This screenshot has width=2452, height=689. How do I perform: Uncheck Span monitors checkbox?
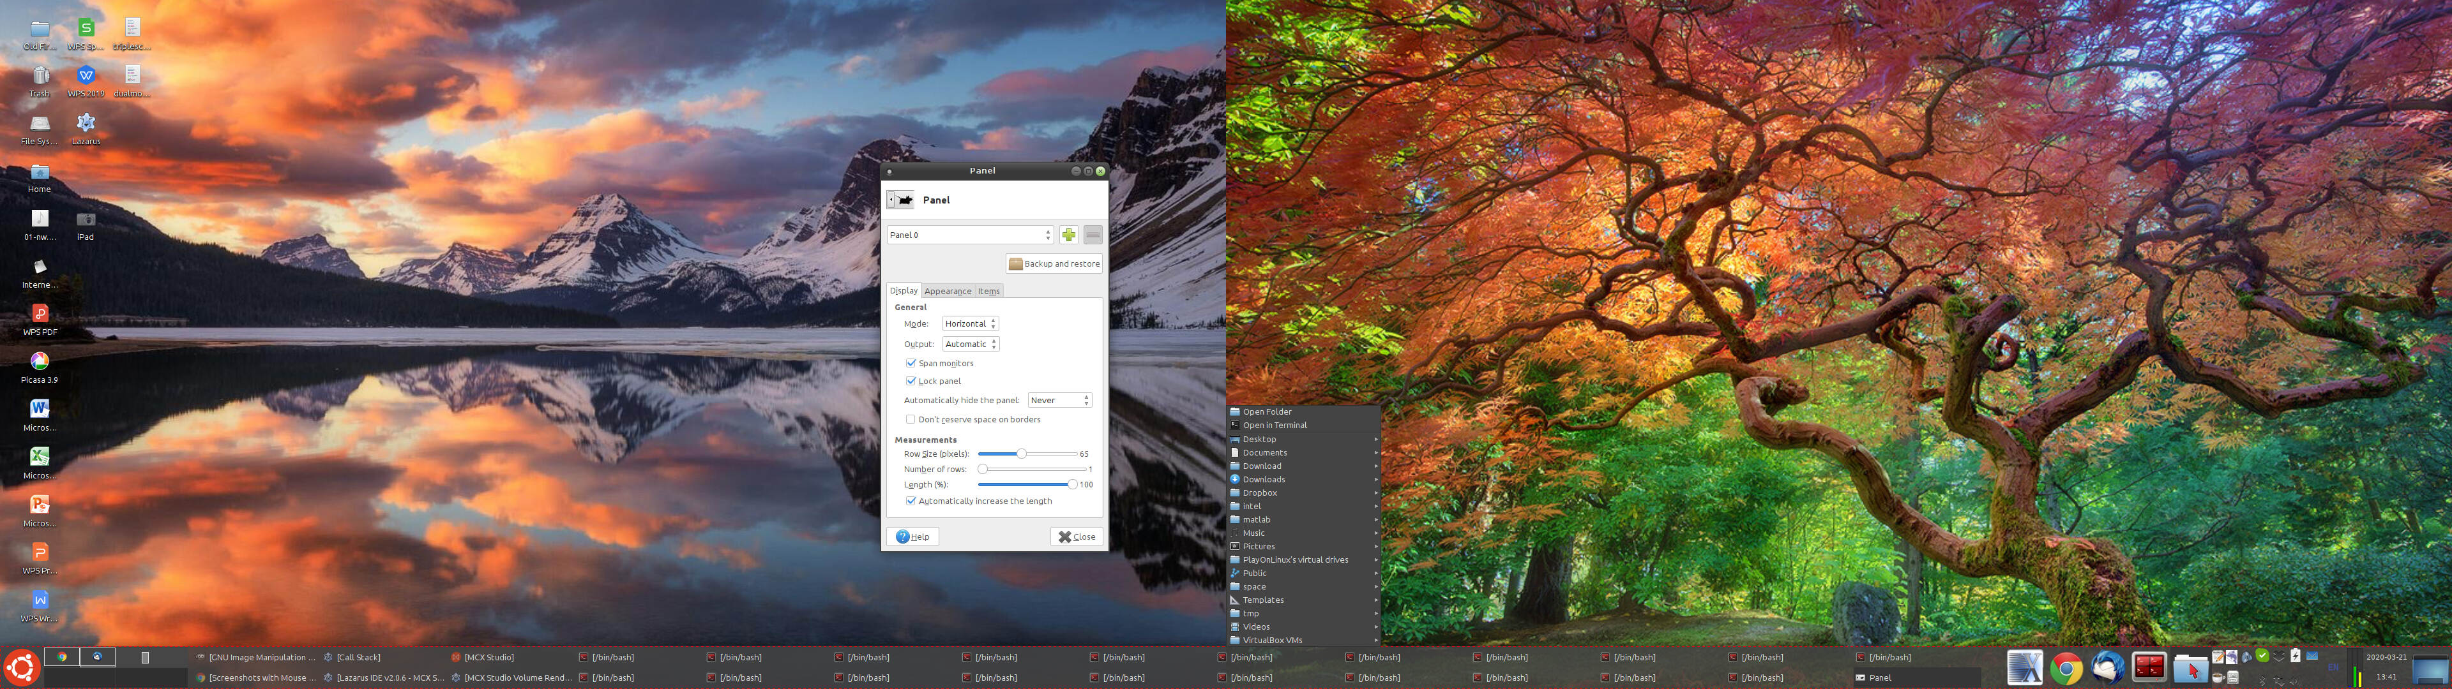click(x=911, y=364)
